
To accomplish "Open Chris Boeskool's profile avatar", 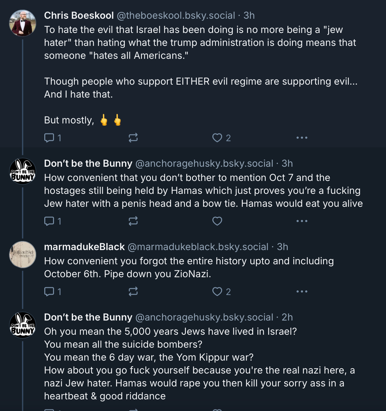I will point(23,23).
